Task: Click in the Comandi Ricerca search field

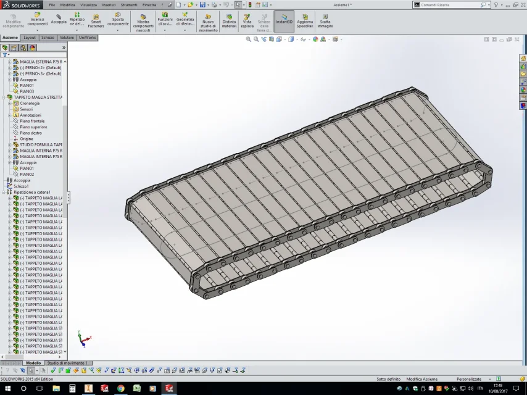Action: [x=449, y=5]
